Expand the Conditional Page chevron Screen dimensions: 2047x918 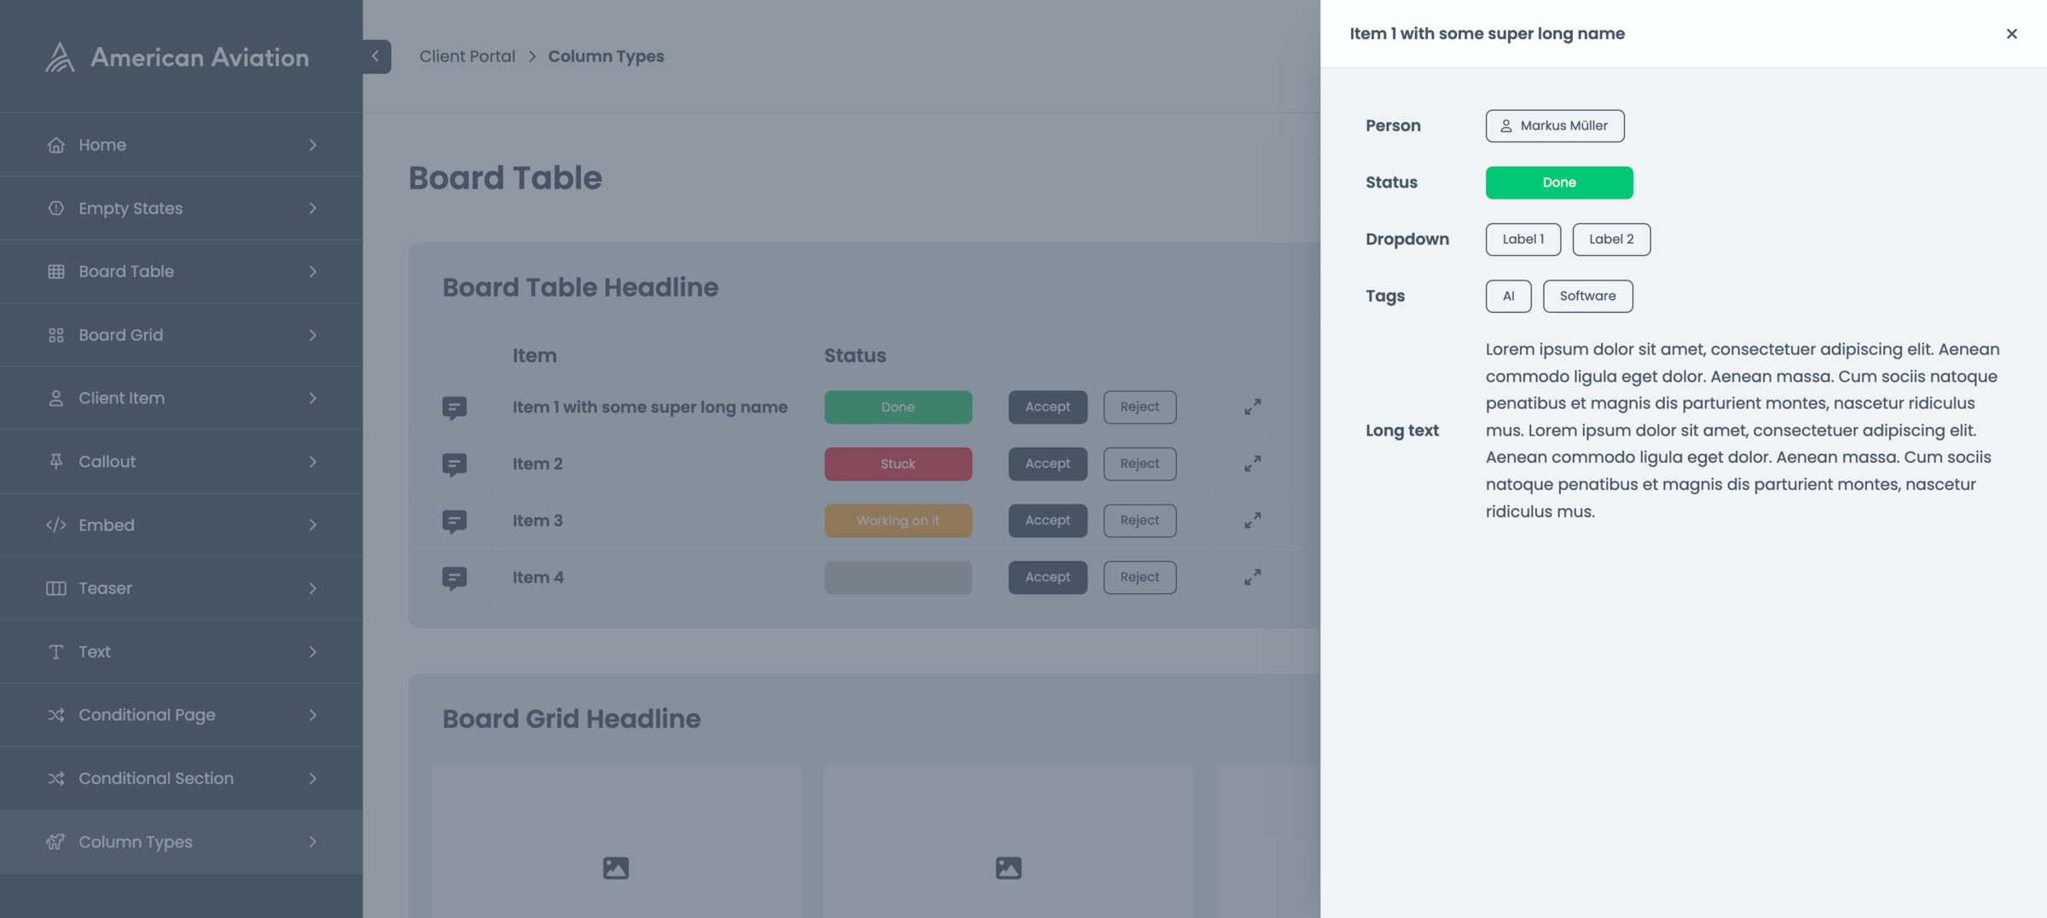[x=312, y=715]
